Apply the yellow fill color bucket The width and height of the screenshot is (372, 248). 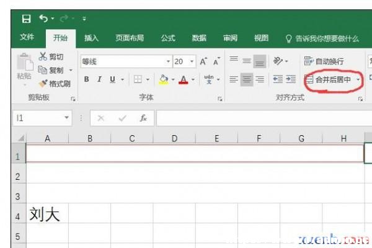point(164,79)
